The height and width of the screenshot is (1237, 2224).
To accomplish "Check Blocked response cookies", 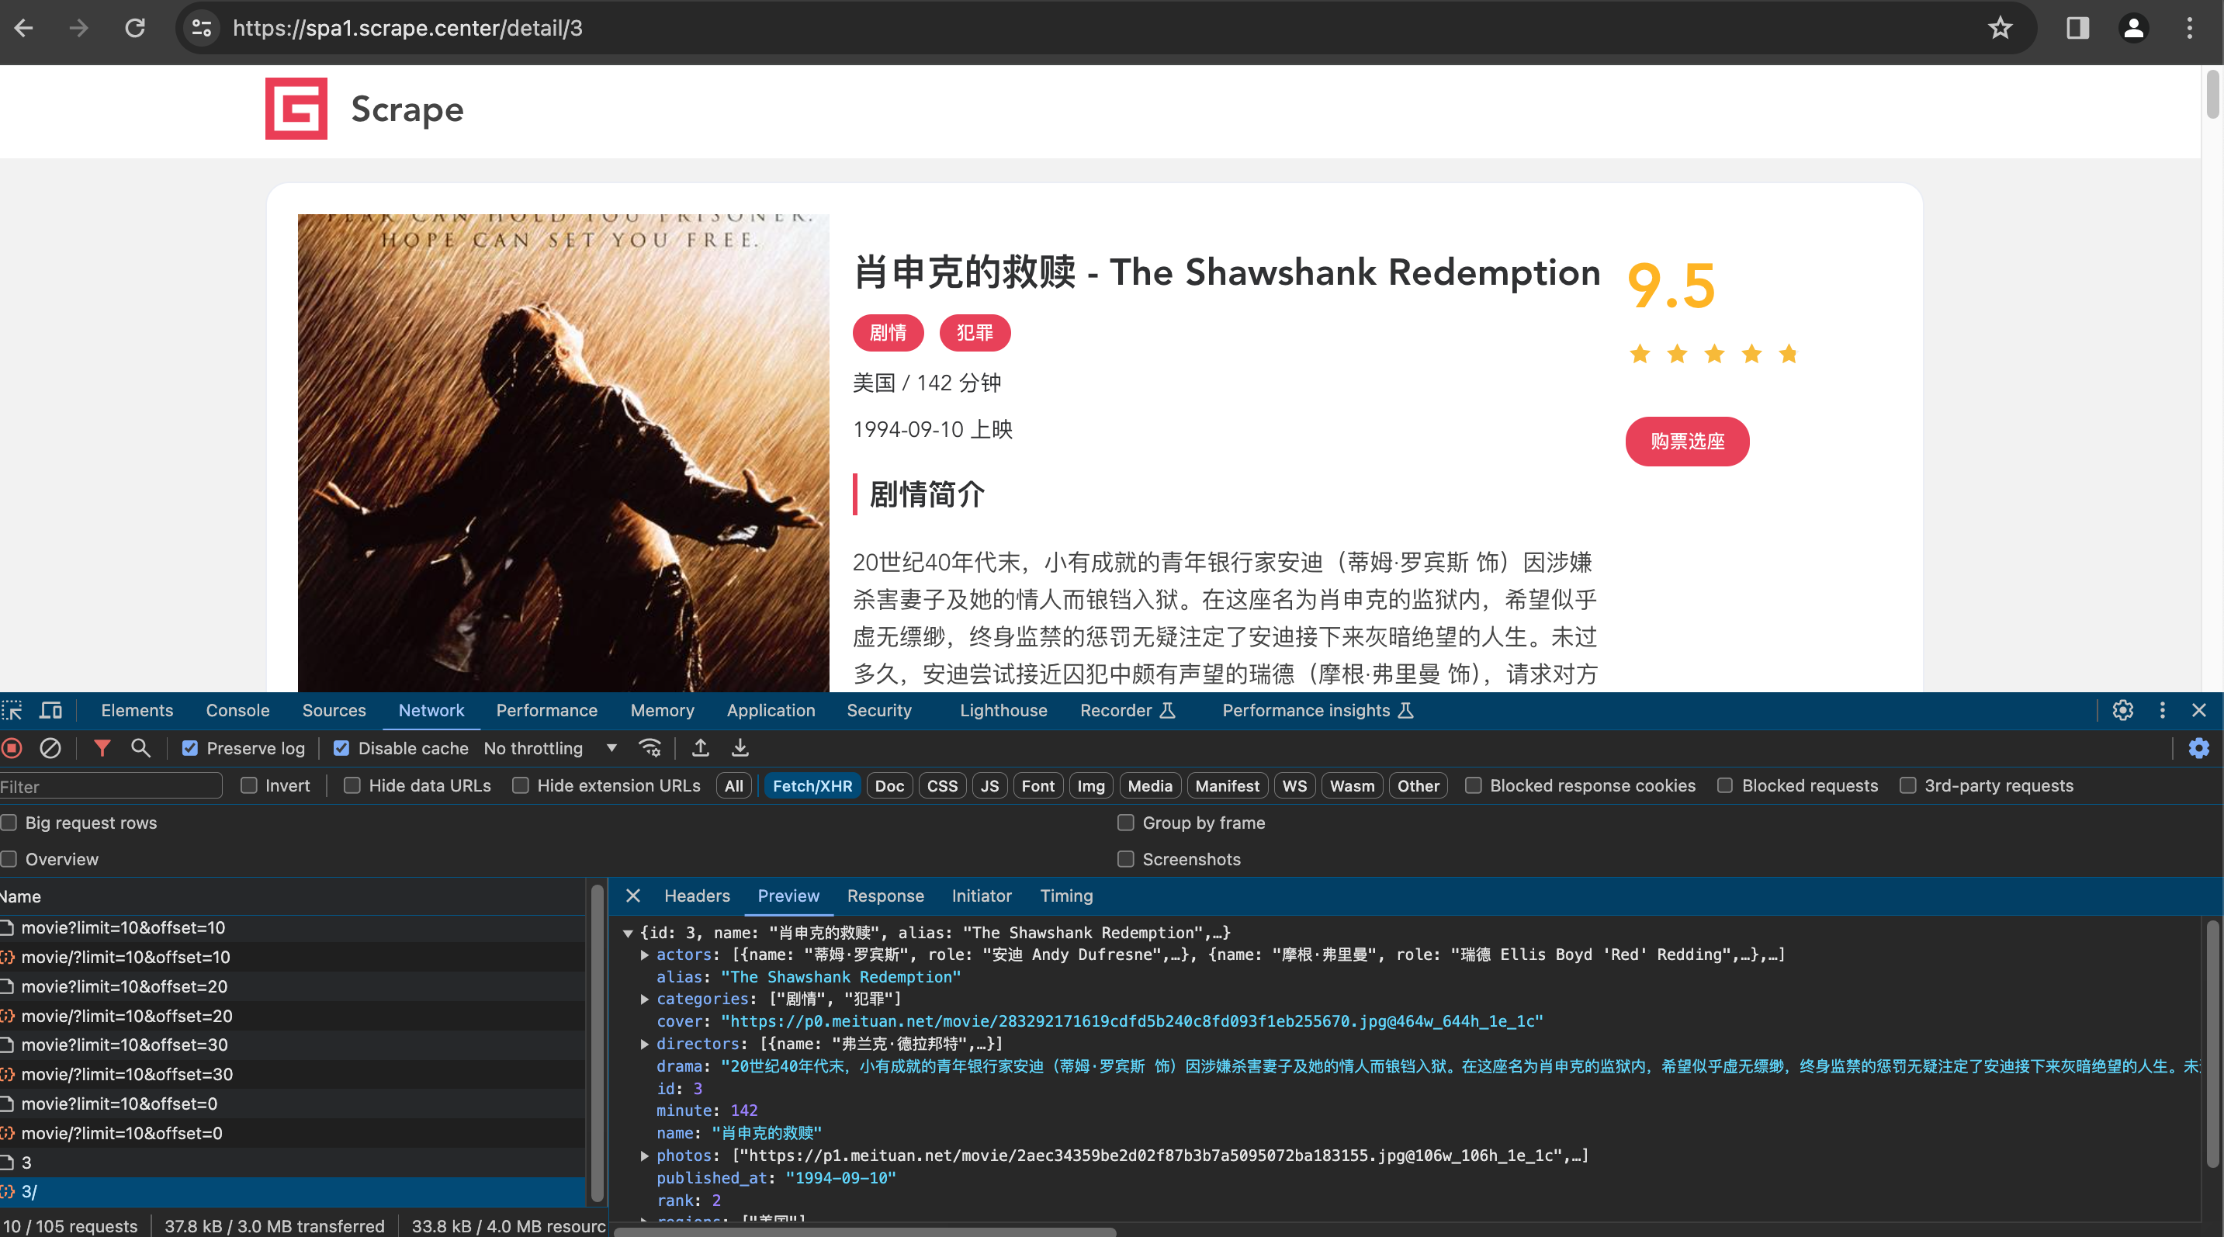I will [x=1473, y=785].
